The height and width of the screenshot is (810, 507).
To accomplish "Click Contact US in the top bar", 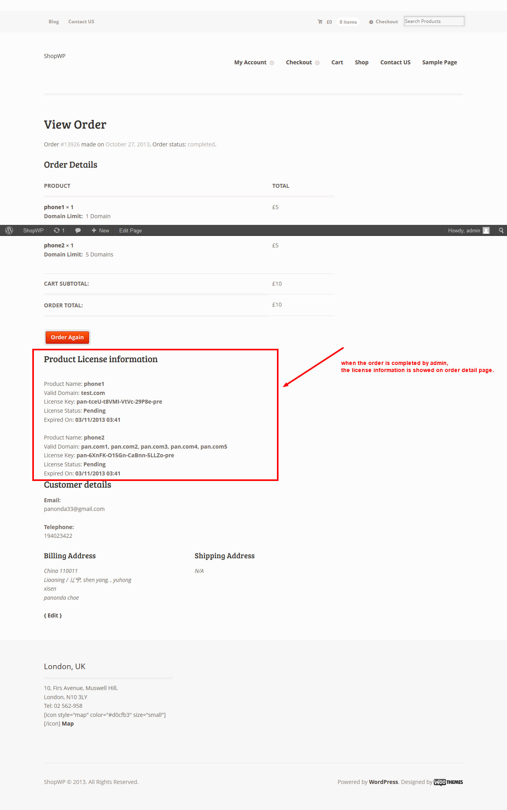I will (81, 22).
